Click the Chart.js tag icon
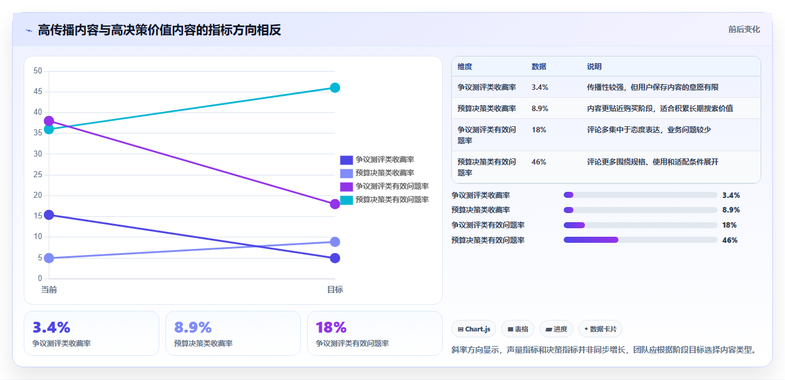The height and width of the screenshot is (380, 785). click(x=461, y=329)
